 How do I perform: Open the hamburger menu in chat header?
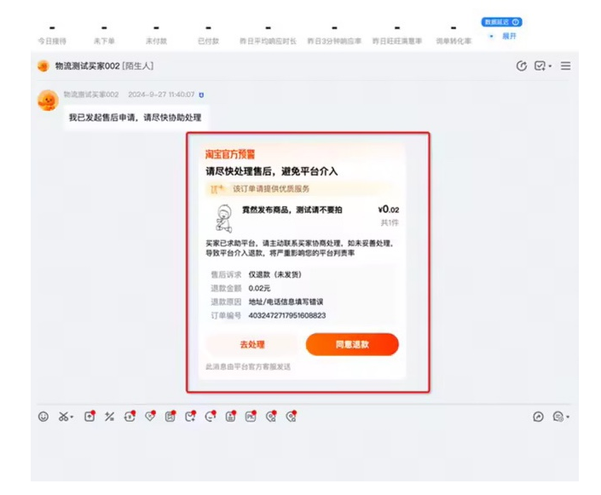point(566,66)
